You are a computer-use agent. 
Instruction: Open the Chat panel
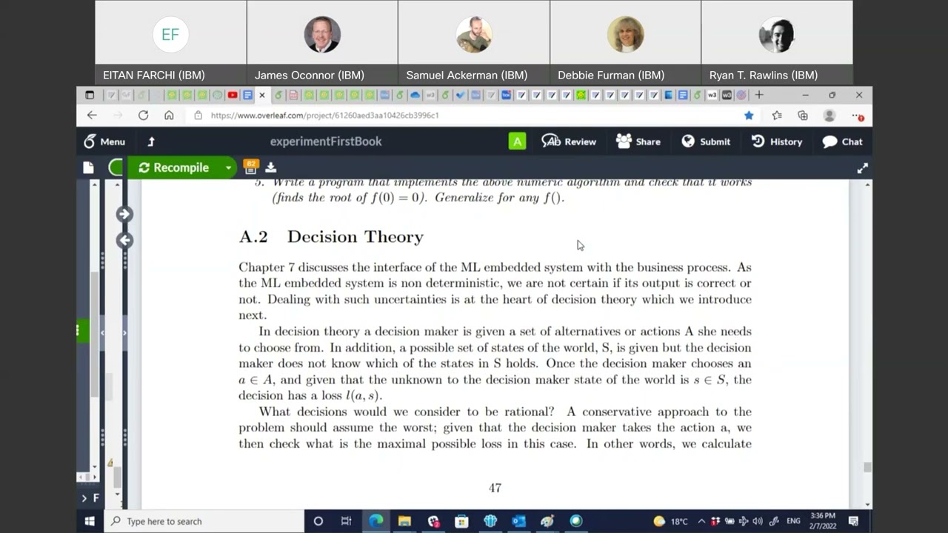point(843,141)
